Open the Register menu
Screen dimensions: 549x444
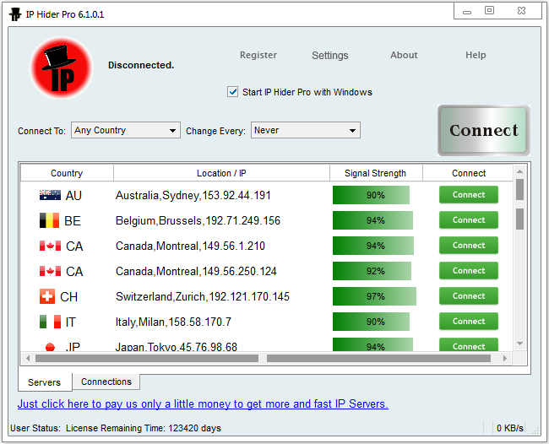(x=258, y=55)
